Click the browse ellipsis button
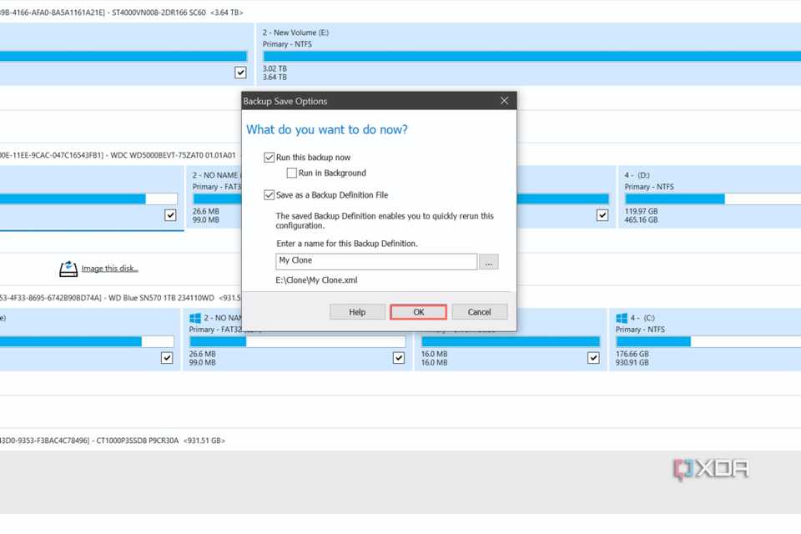 (489, 262)
